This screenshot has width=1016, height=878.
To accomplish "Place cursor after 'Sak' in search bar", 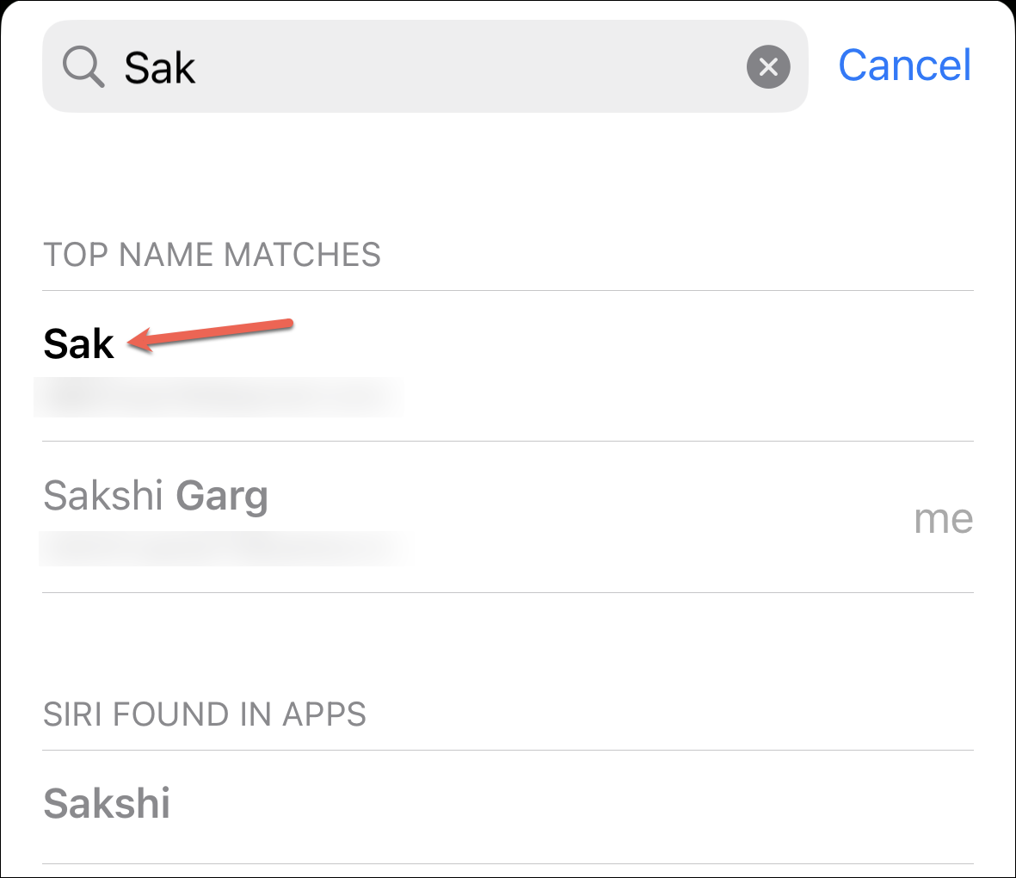I will point(197,67).
